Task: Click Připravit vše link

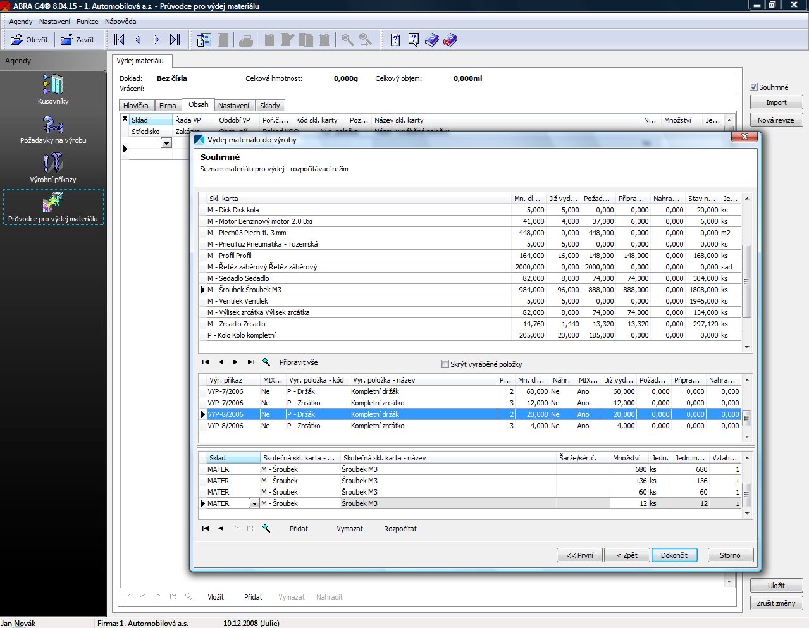Action: click(x=299, y=362)
